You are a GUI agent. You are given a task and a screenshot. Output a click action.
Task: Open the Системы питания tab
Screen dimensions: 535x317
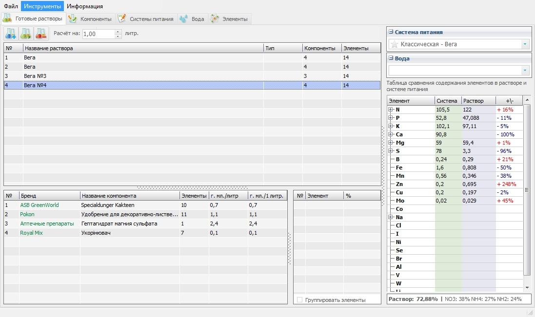146,19
